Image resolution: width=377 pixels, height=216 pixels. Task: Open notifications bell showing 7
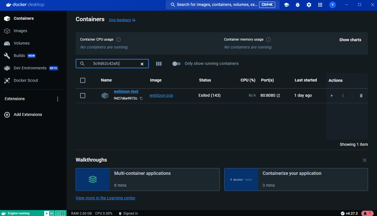(x=367, y=213)
